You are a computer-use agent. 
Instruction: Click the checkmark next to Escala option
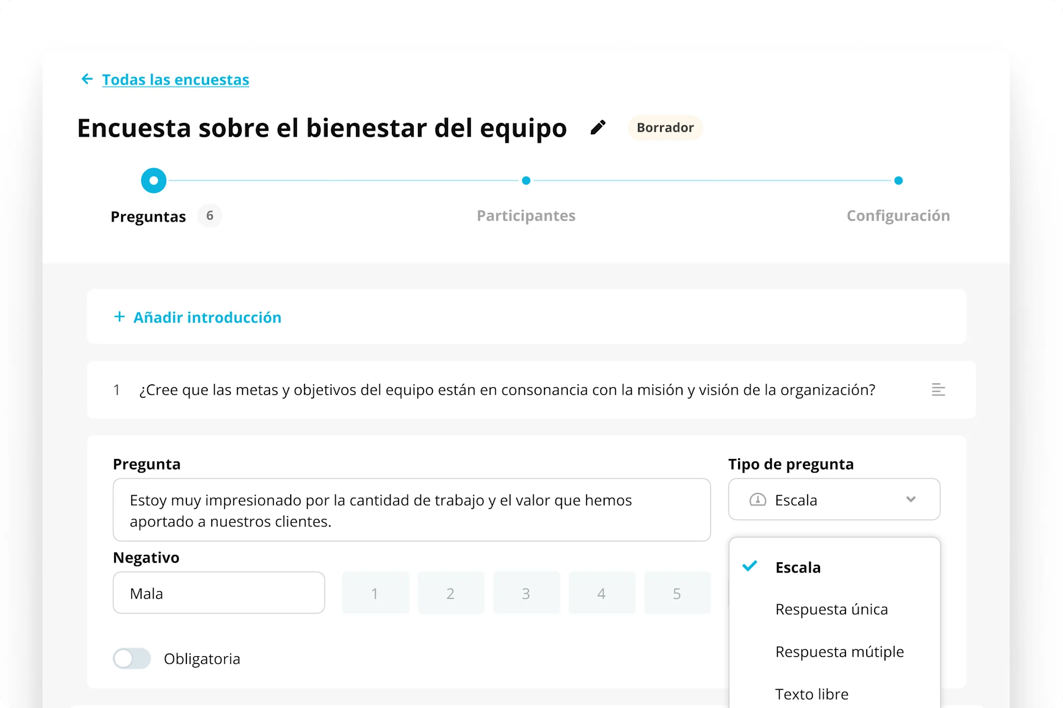749,566
